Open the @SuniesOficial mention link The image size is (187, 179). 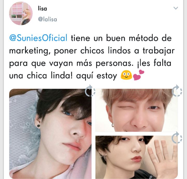pos(38,38)
